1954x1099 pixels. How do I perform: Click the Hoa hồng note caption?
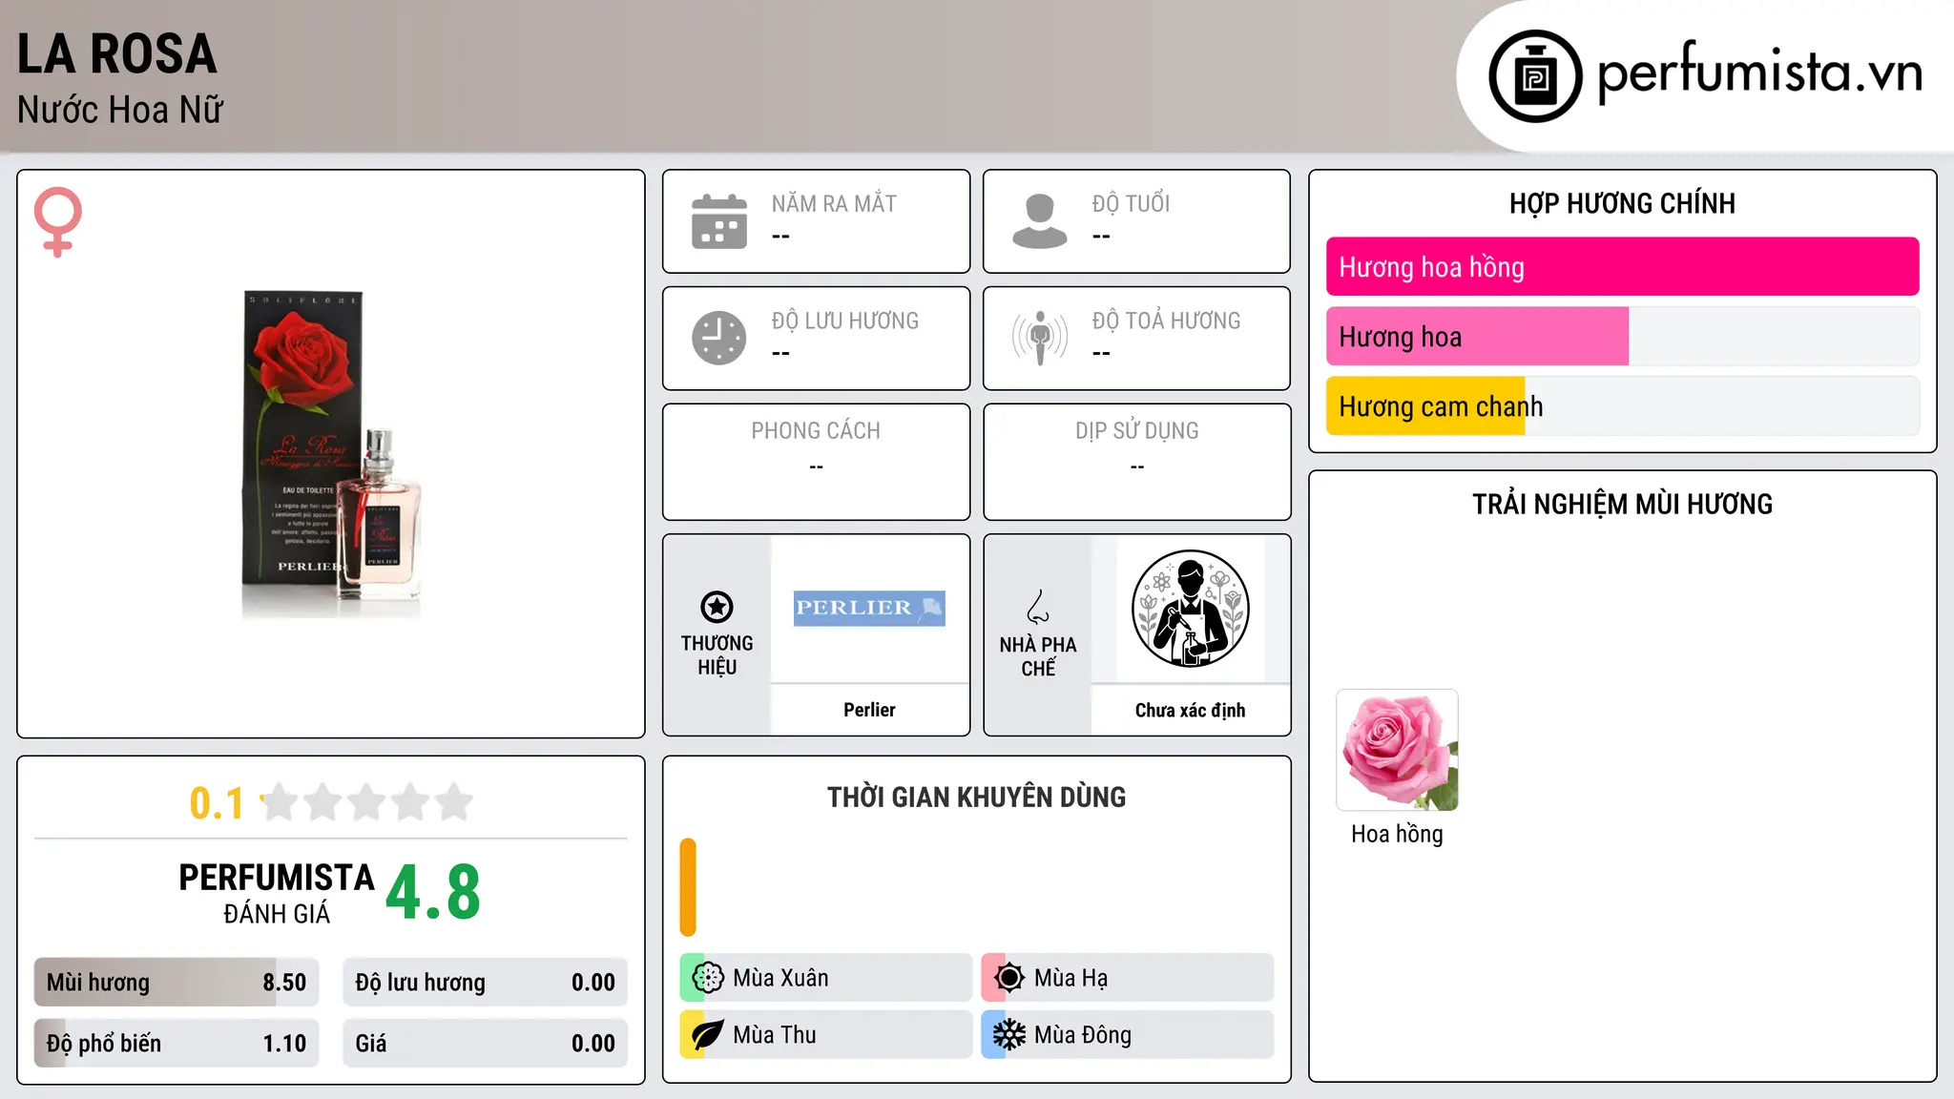click(1397, 834)
